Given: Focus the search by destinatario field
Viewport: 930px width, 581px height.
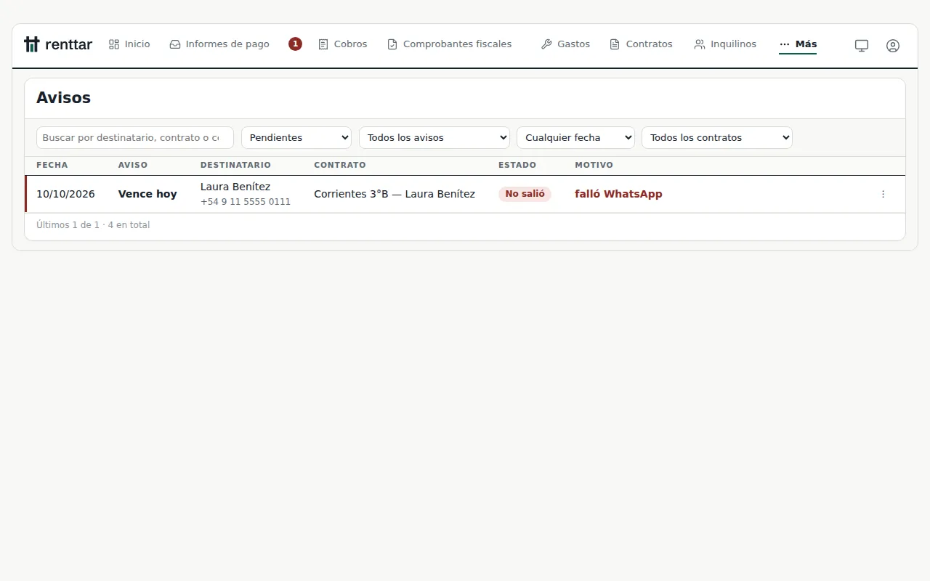Looking at the screenshot, I should pos(135,137).
